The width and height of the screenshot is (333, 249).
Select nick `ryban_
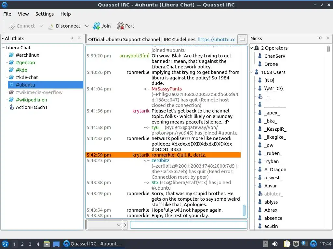[x=273, y=161]
